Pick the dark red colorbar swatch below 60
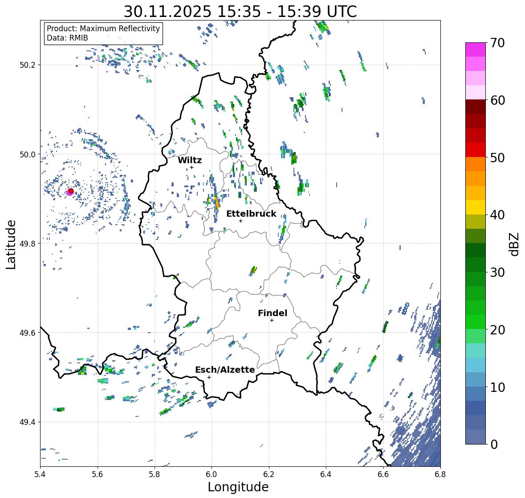Image resolution: width=525 pixels, height=498 pixels. (476, 107)
